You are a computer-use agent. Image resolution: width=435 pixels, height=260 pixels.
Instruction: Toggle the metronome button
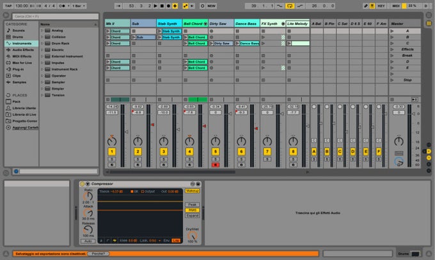tap(63, 6)
